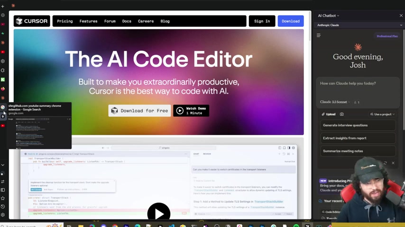Open the history clock icon
Screen dimensions: 405x227
[x=3, y=206]
